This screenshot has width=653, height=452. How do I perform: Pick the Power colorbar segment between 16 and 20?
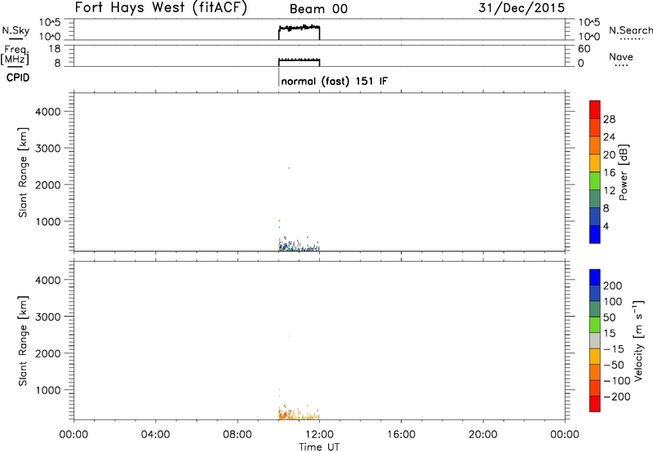pos(595,162)
